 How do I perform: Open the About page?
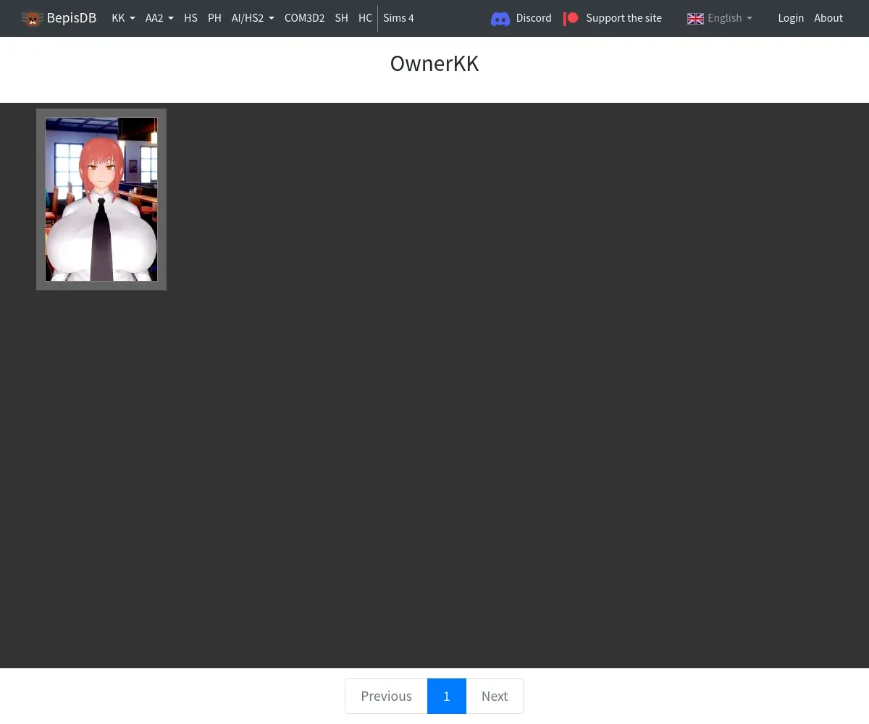pos(828,18)
